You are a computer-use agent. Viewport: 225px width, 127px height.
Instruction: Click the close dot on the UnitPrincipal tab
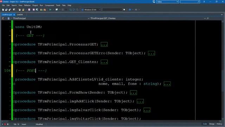click(x=14, y=15)
